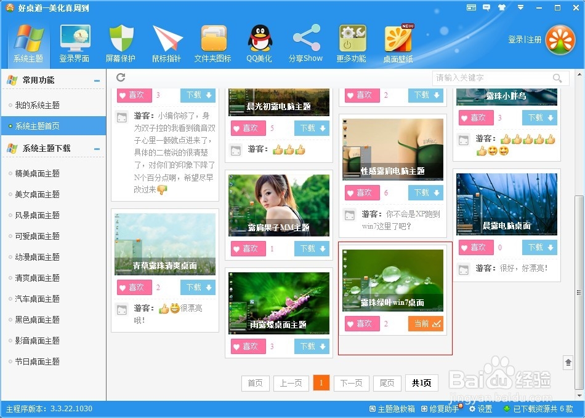The height and width of the screenshot is (418, 585).
Task: Open the 青草露珠清爽桌面 thumbnail
Action: tap(165, 245)
